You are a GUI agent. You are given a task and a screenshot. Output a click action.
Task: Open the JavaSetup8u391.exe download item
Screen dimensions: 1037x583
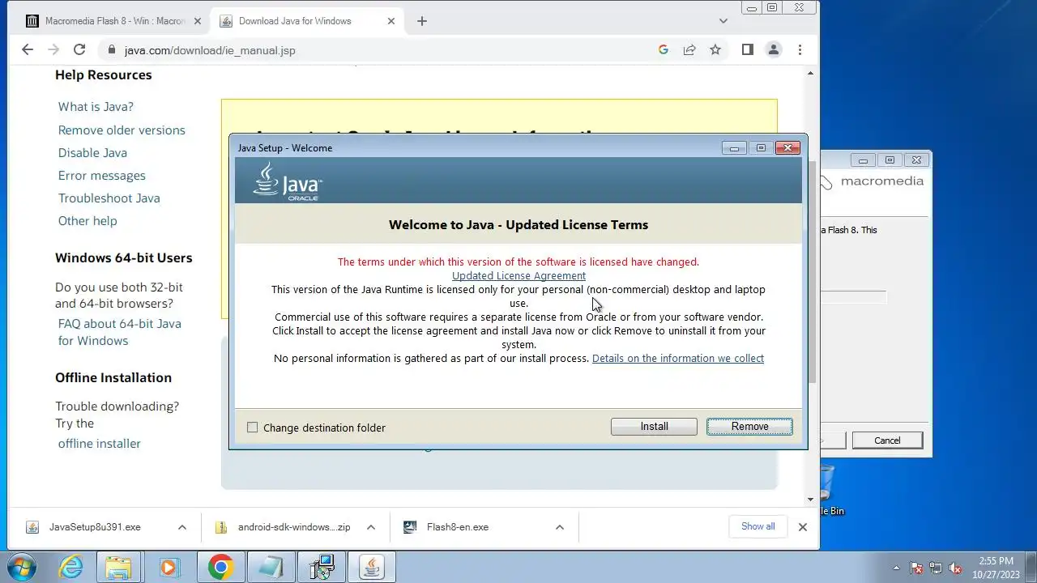click(x=95, y=527)
